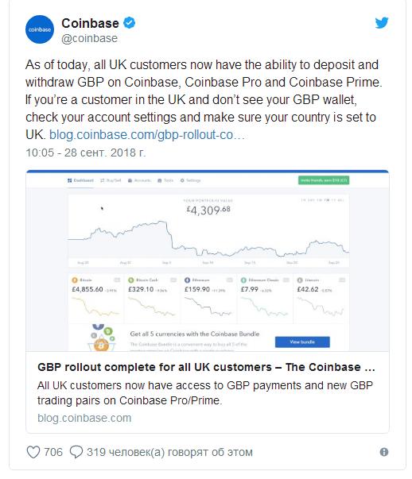Open the tweet info icon
Screen dimensions: 412x479
(x=384, y=452)
